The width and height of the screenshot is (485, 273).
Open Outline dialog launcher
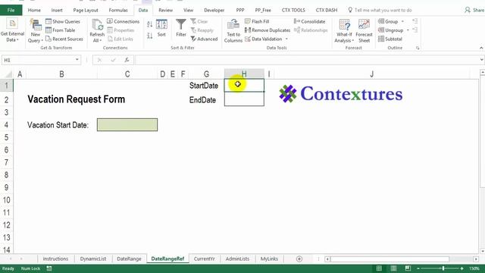click(418, 48)
